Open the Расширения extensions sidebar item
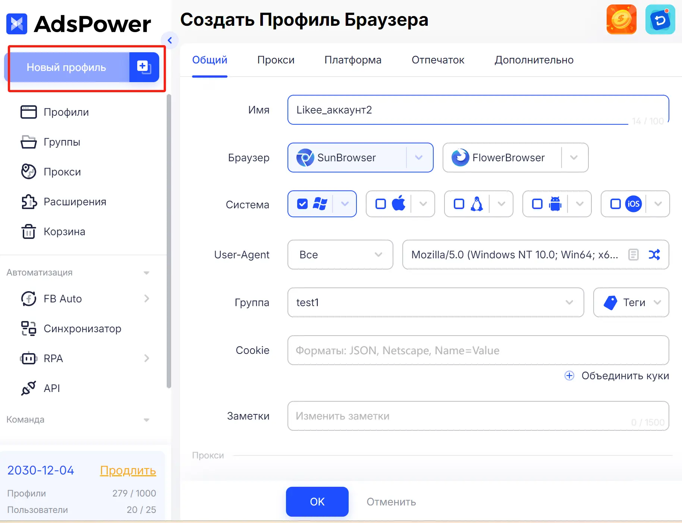 pos(75,202)
